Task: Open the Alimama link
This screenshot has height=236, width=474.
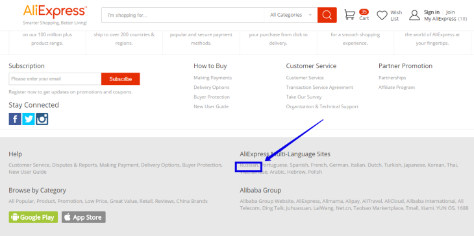Action: click(x=332, y=201)
